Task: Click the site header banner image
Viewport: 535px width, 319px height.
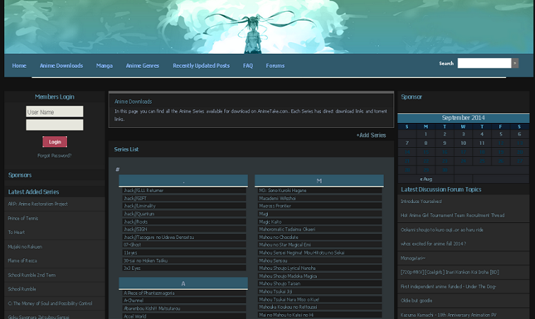Action: [x=267, y=27]
